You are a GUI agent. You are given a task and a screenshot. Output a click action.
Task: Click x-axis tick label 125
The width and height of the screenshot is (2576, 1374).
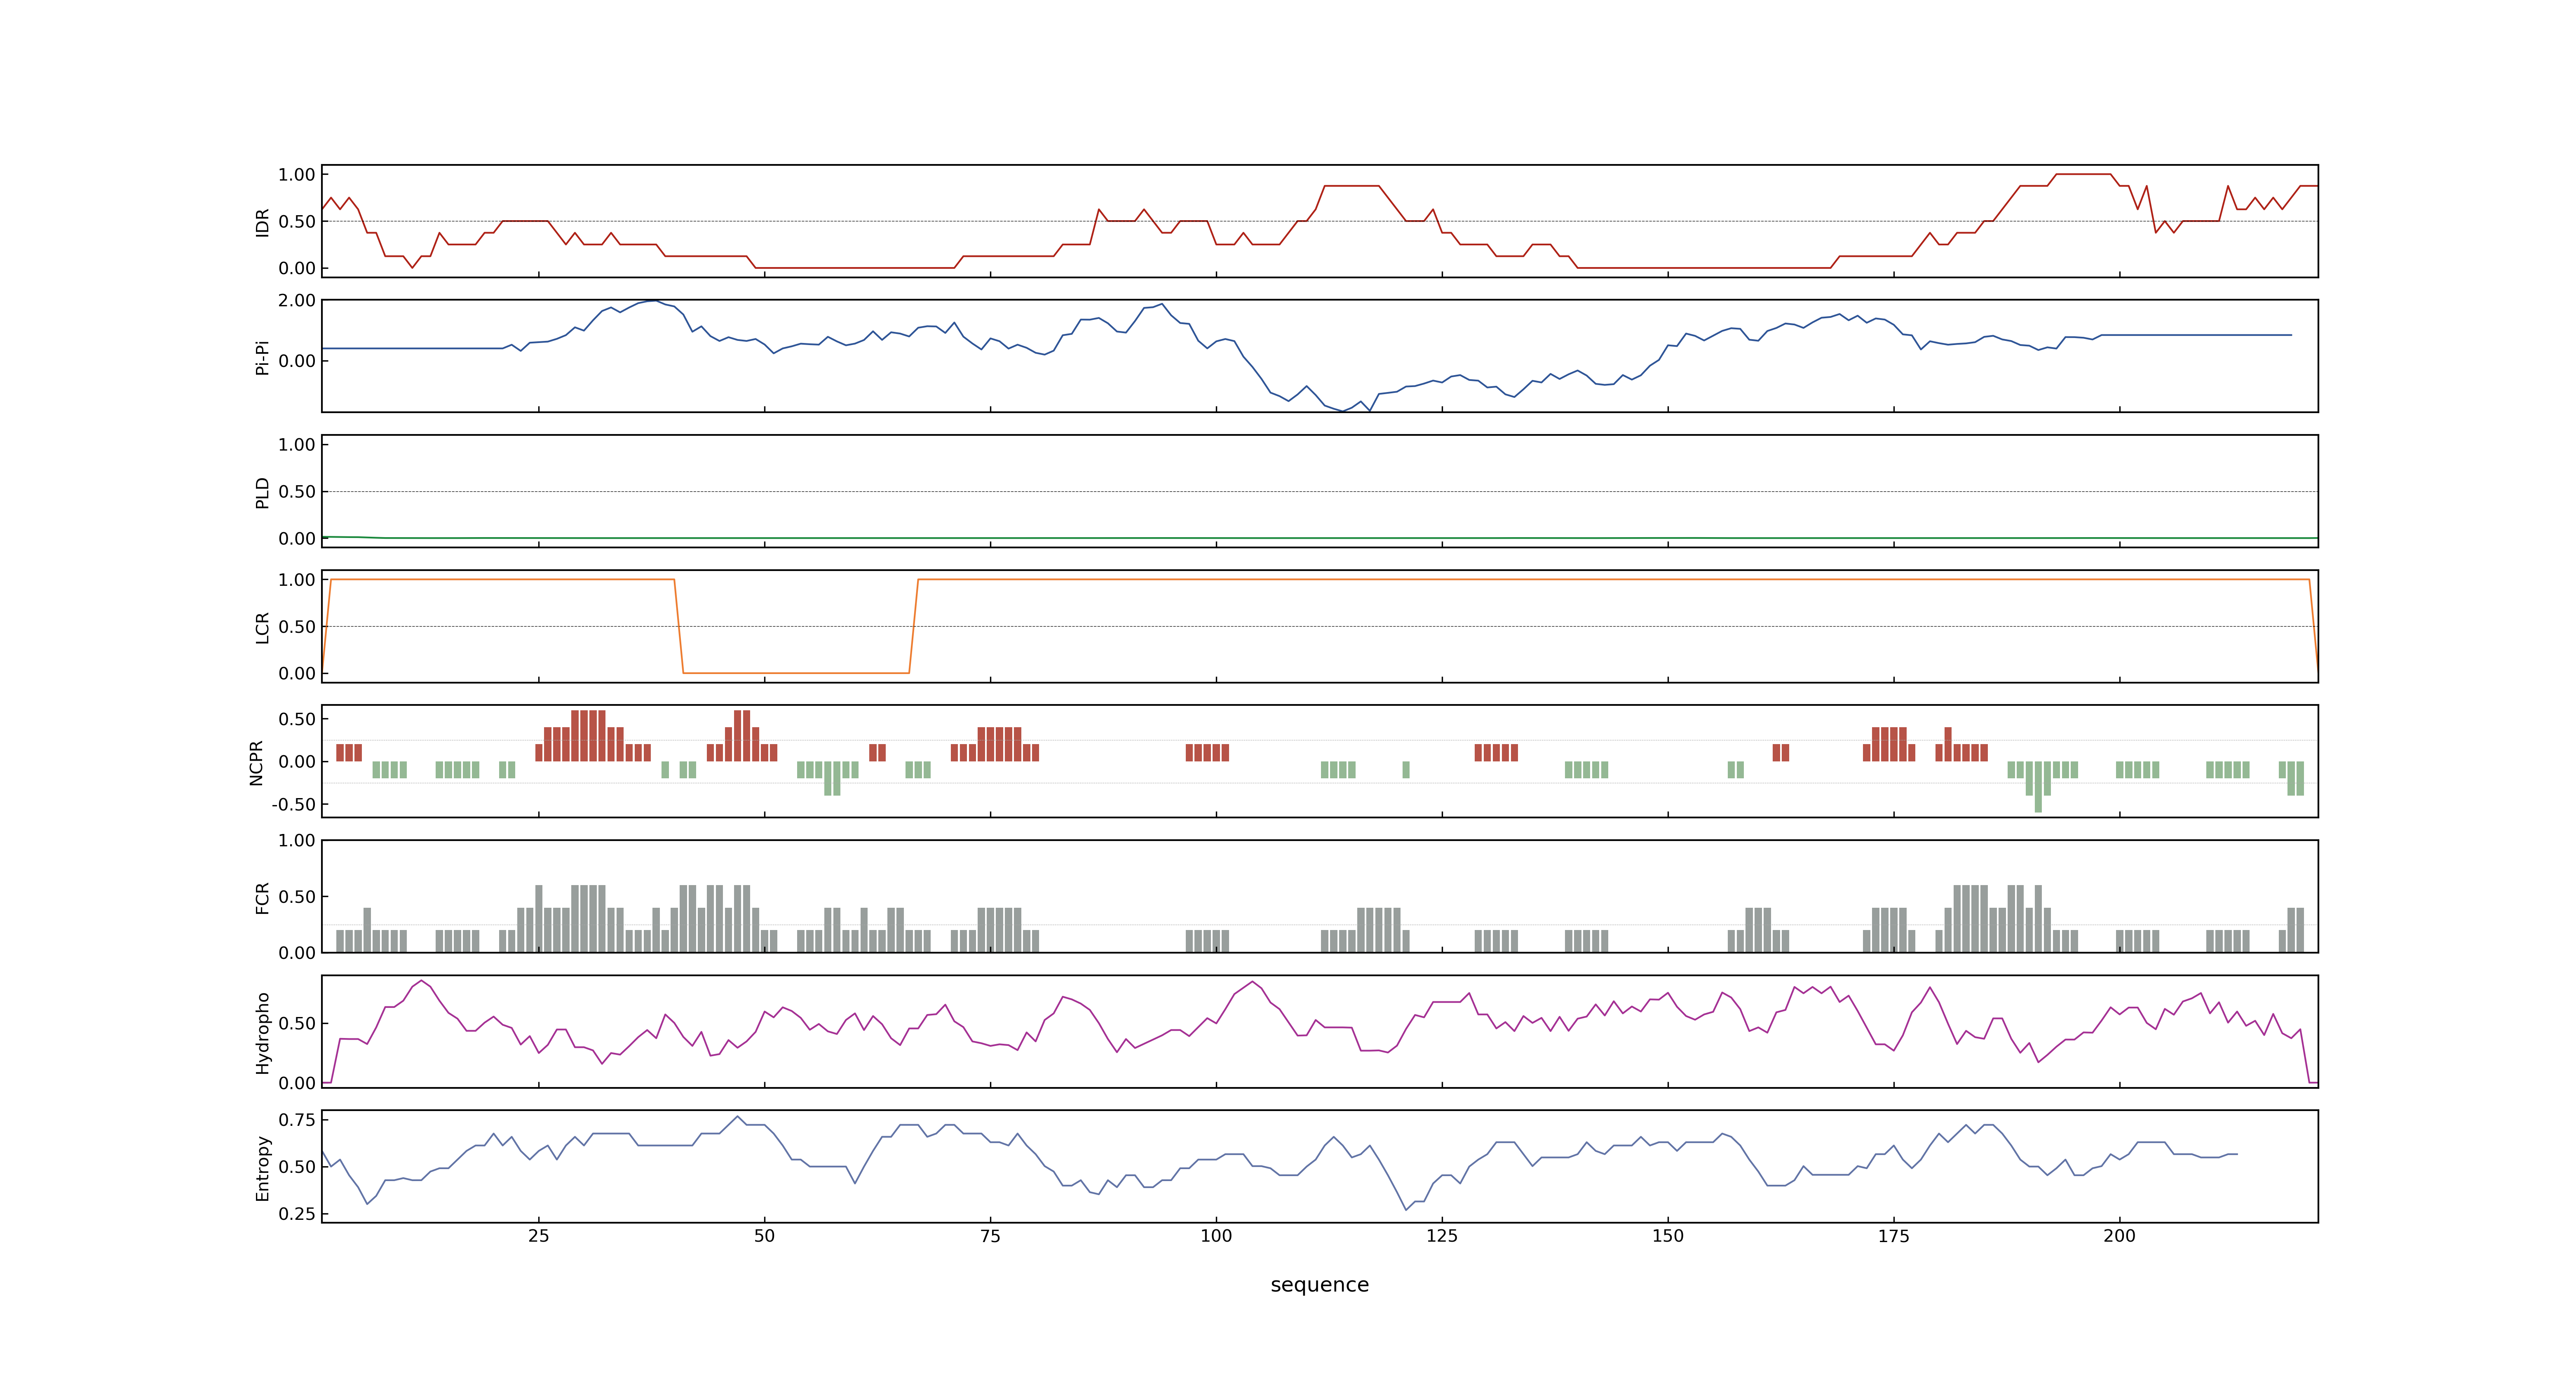[1442, 1236]
